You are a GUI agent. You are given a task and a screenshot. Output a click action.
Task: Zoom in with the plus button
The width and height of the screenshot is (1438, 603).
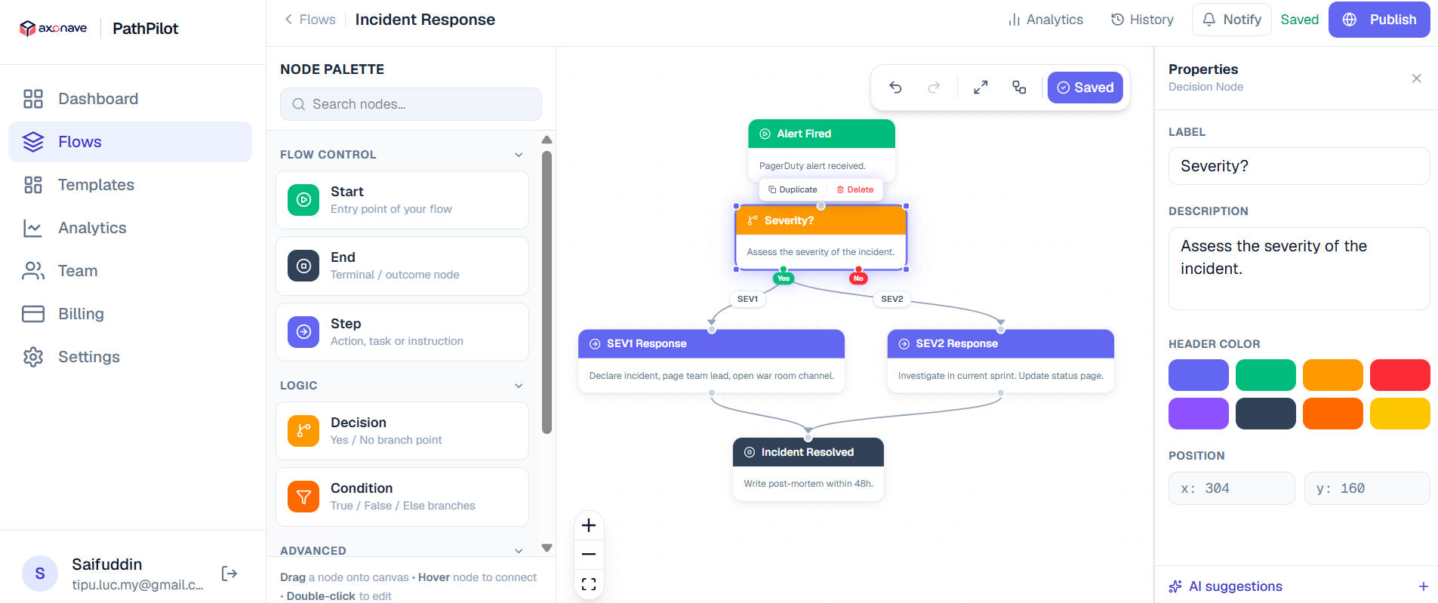pyautogui.click(x=589, y=525)
